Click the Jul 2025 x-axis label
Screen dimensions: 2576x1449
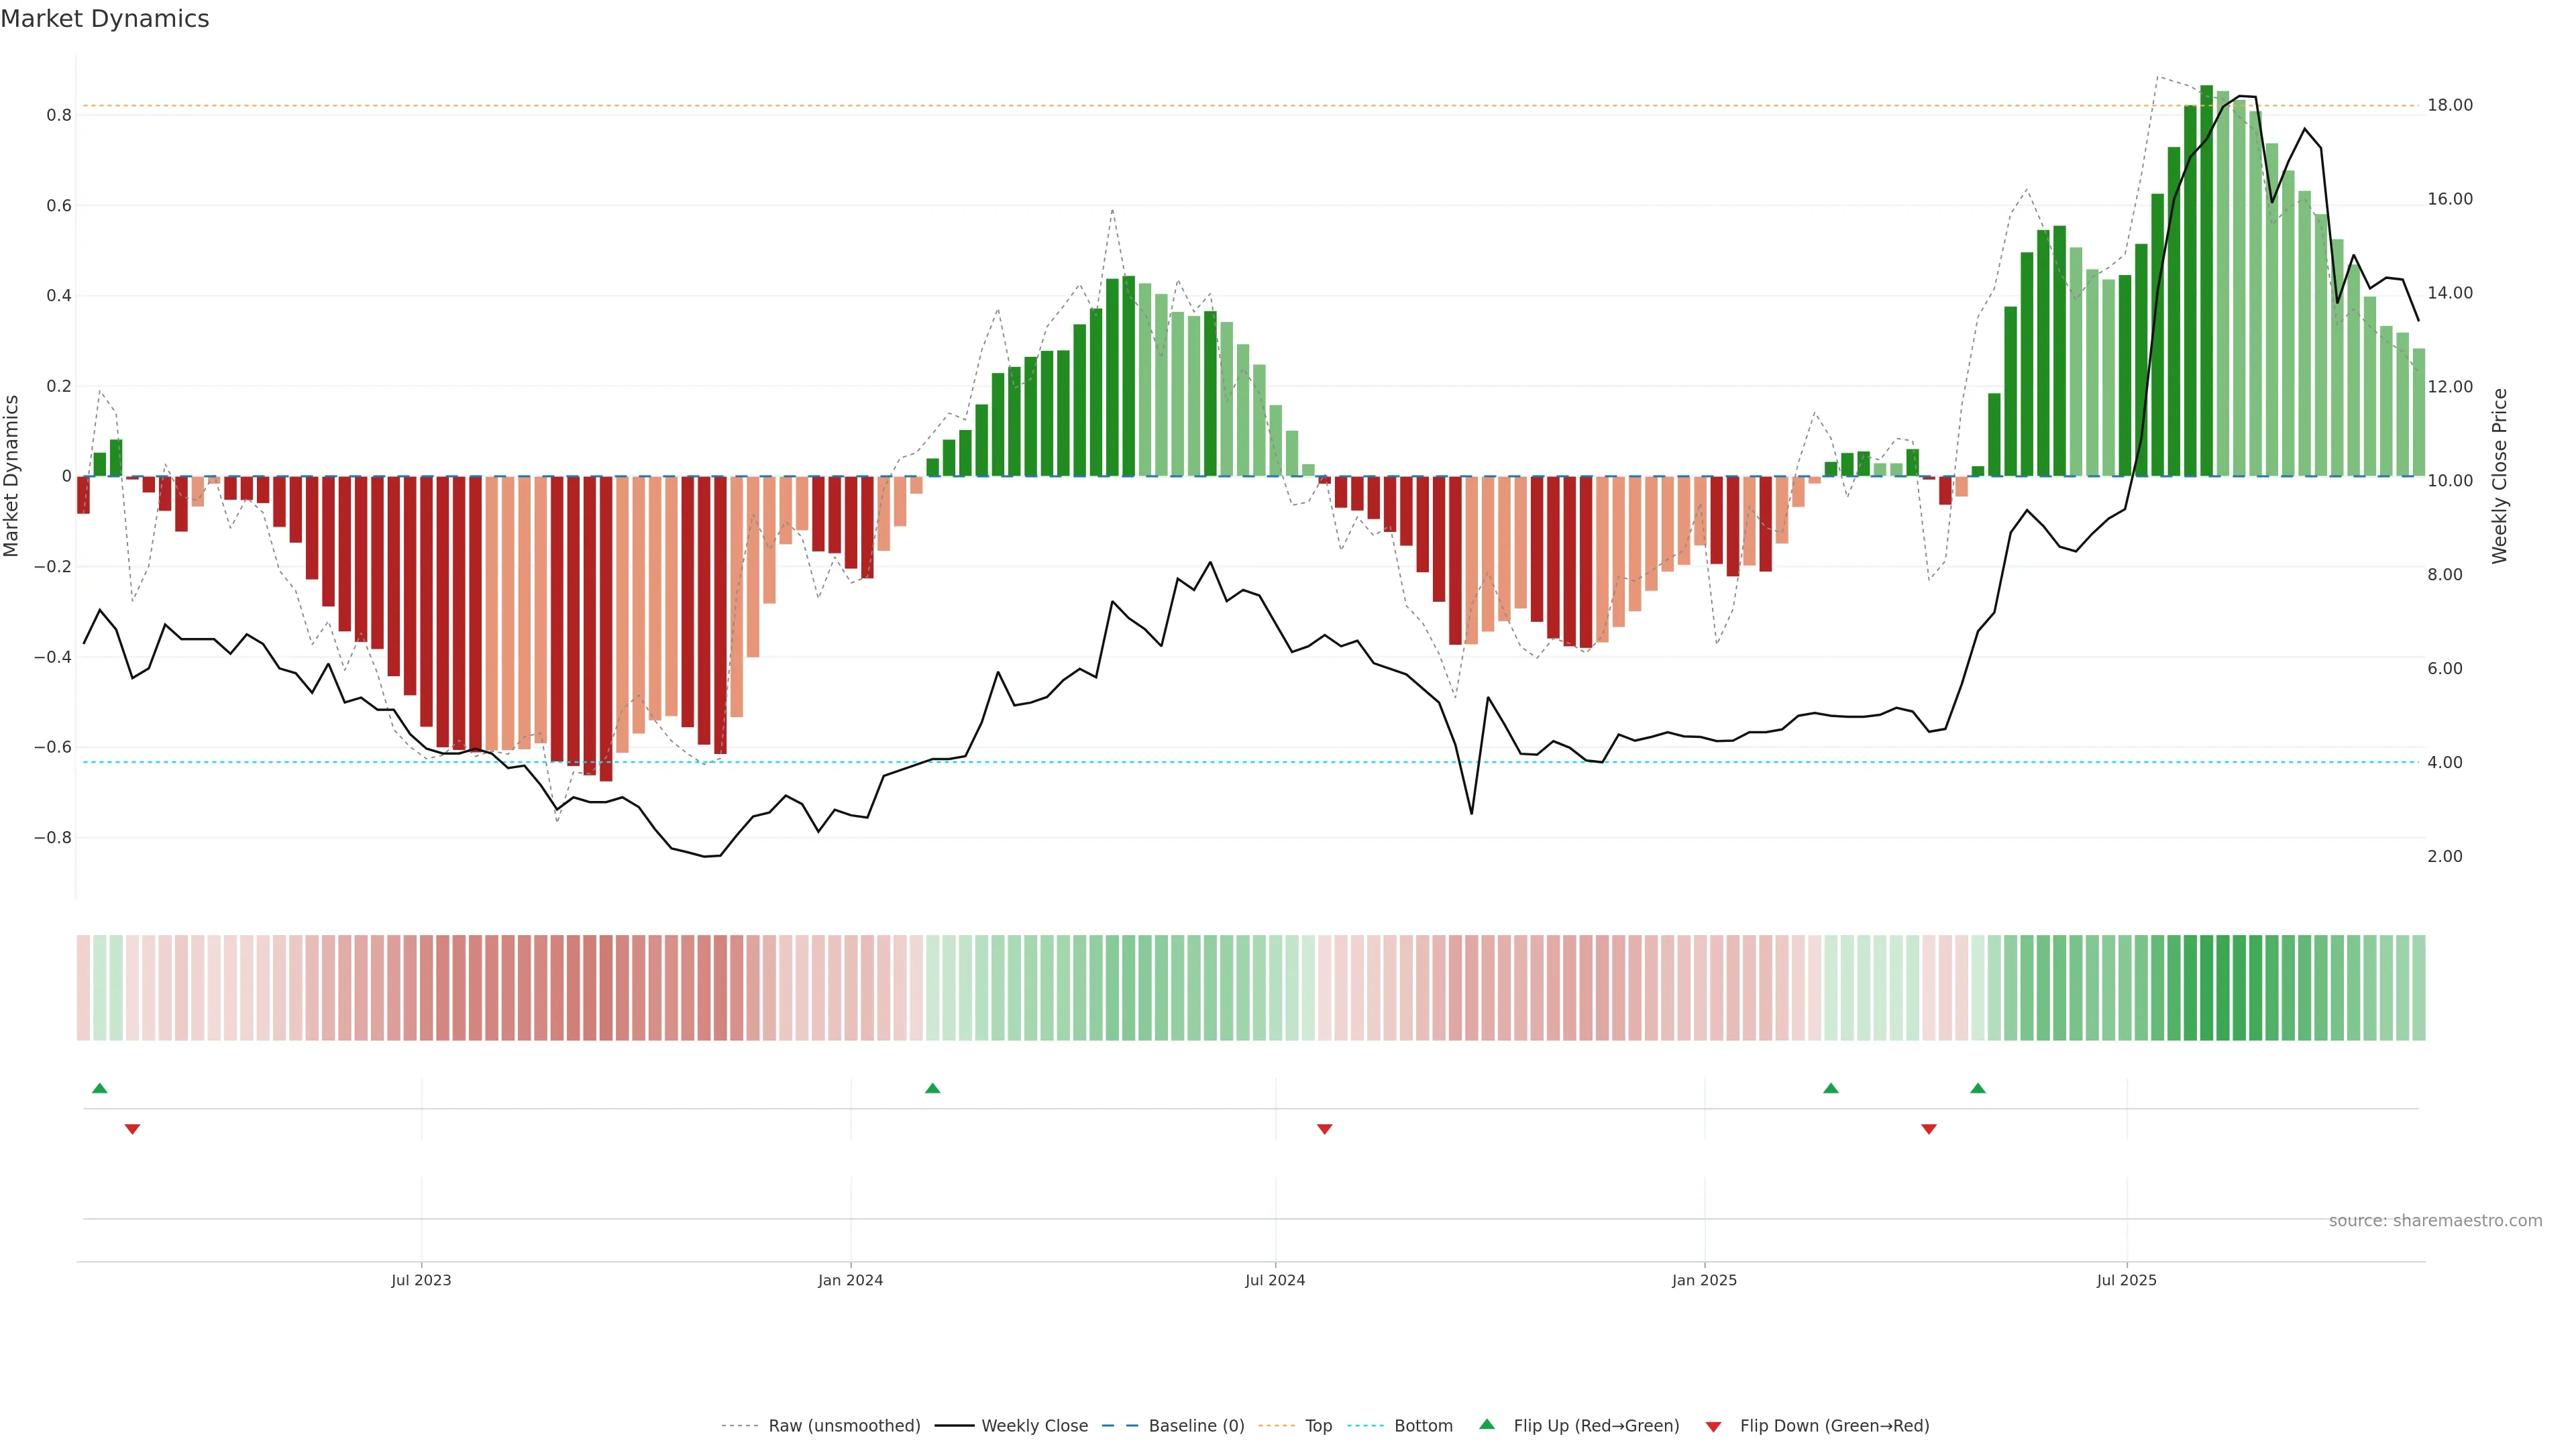(2126, 1280)
